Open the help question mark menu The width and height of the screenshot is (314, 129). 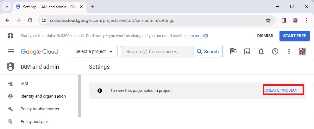tap(275, 52)
